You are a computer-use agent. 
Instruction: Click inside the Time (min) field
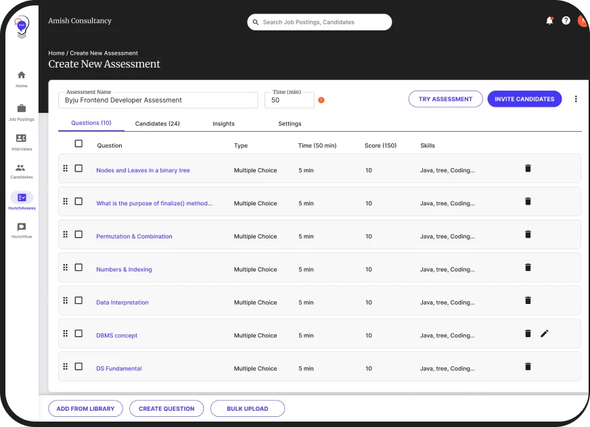pyautogui.click(x=289, y=99)
